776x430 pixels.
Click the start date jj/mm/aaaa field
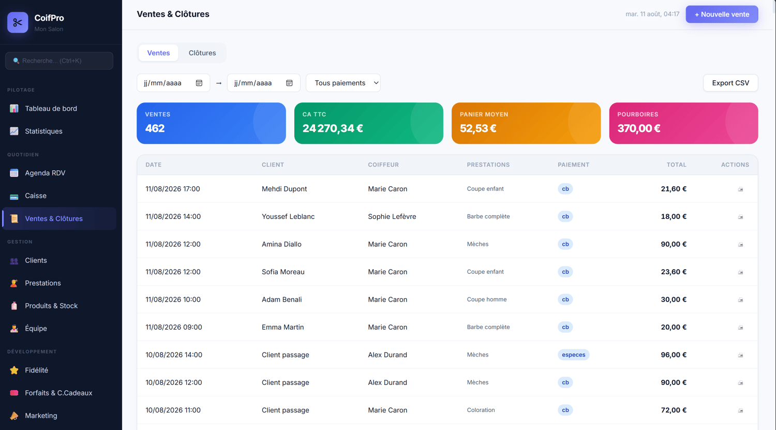click(x=173, y=83)
